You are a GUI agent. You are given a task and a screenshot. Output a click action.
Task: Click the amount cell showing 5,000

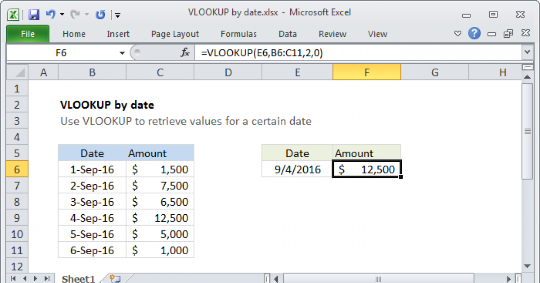click(x=160, y=234)
